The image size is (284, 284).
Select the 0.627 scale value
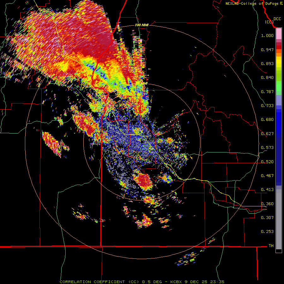click(x=267, y=134)
